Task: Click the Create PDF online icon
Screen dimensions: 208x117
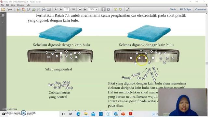Action: pos(19,9)
